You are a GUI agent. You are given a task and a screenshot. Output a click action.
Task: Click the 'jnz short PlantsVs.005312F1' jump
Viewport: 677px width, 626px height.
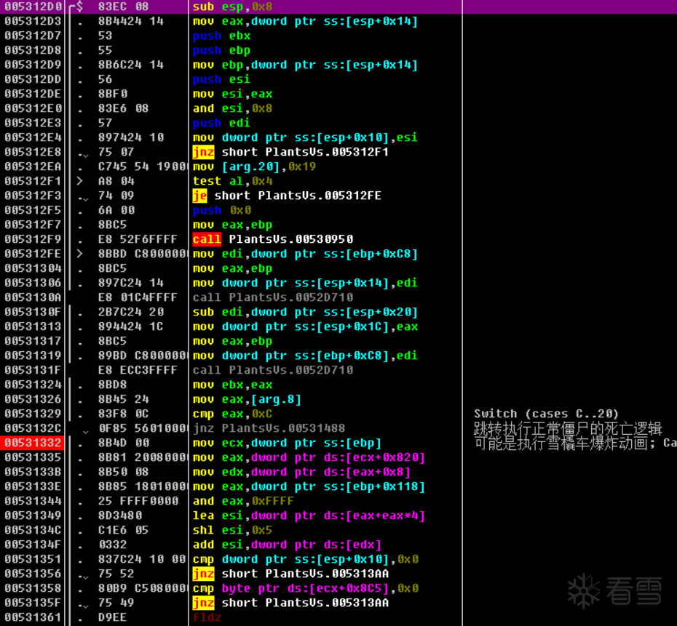click(290, 152)
